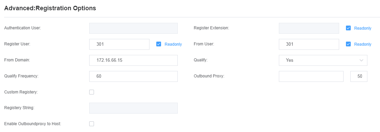
Task: Enable Outboundproxy to Host checkbox
Action: pyautogui.click(x=92, y=124)
